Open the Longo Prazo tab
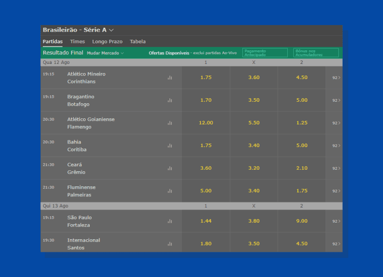 (x=107, y=41)
